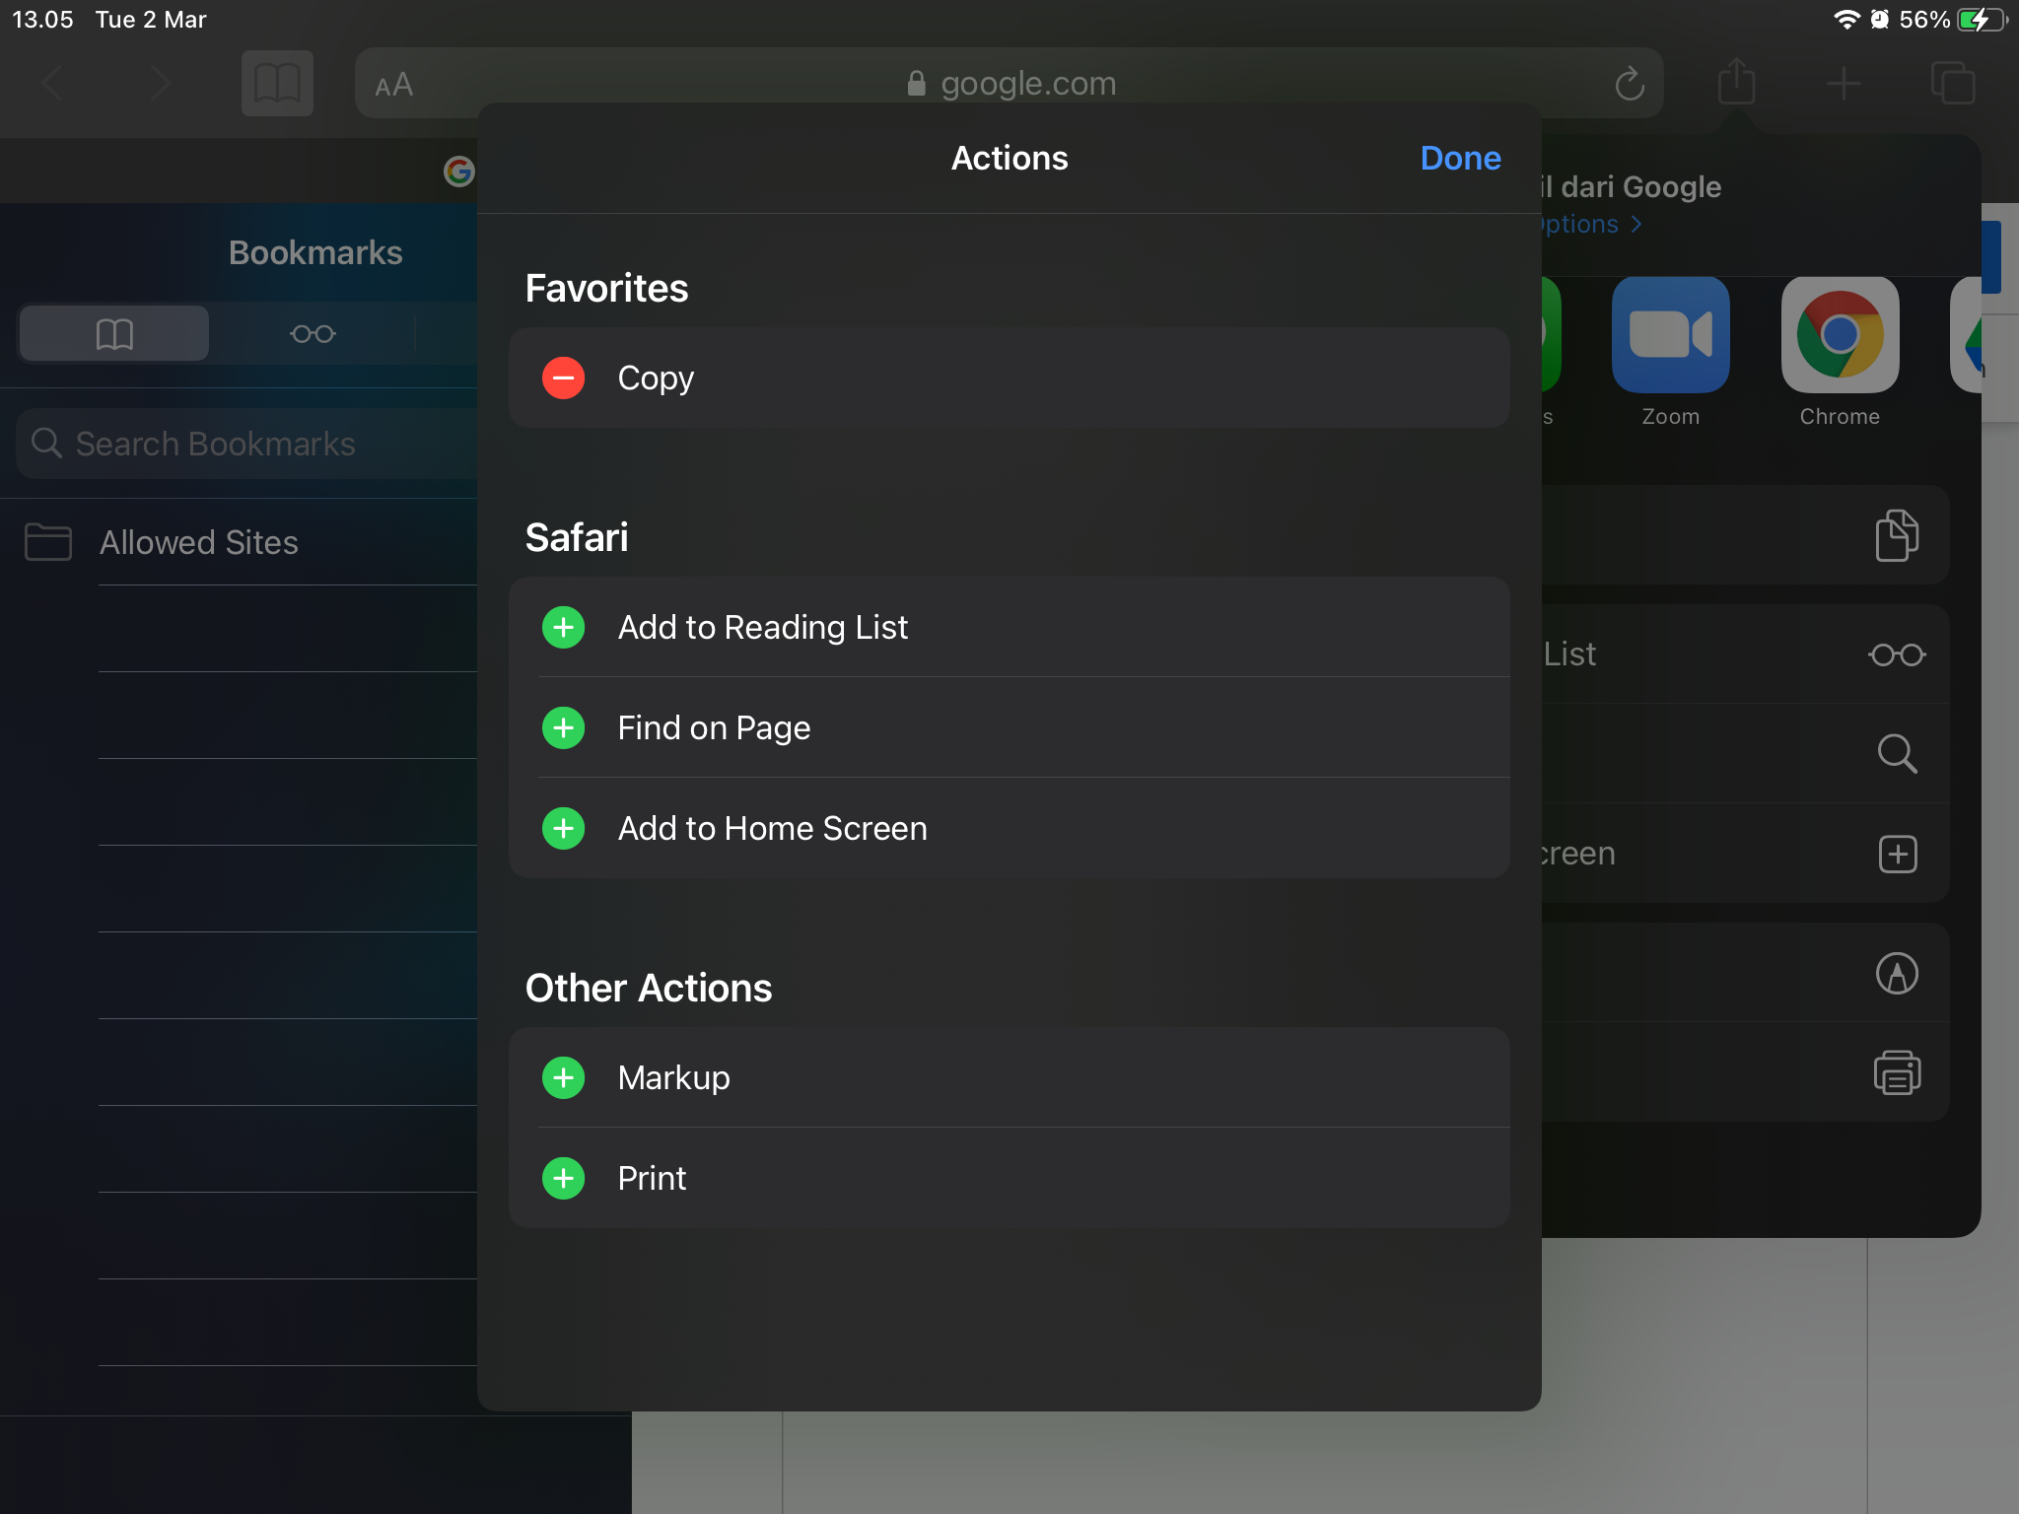Select the Print icon in share sheet
The image size is (2019, 1514).
(1898, 1073)
